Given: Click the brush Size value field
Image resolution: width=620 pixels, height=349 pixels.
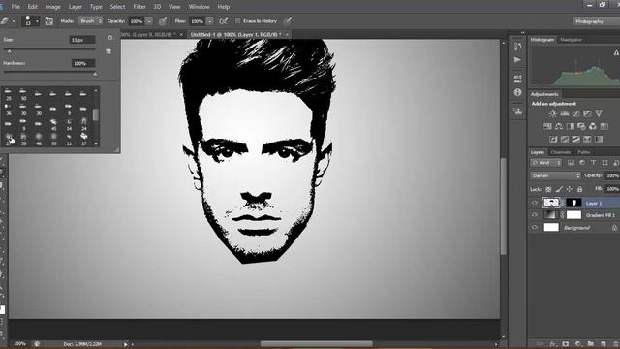Looking at the screenshot, I should pyautogui.click(x=82, y=40).
